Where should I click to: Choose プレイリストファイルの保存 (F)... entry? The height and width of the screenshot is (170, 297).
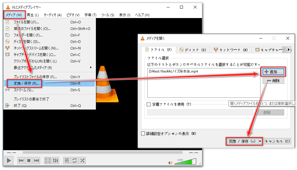[50, 77]
